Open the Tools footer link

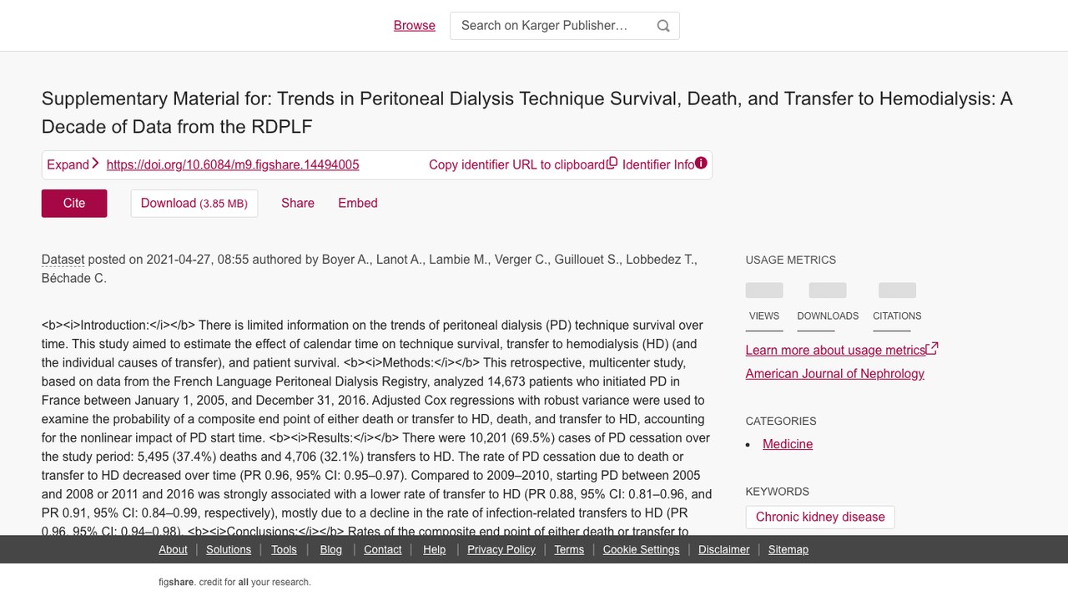[x=284, y=549]
